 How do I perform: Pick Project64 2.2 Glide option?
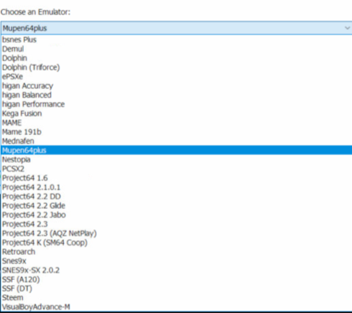point(177,205)
